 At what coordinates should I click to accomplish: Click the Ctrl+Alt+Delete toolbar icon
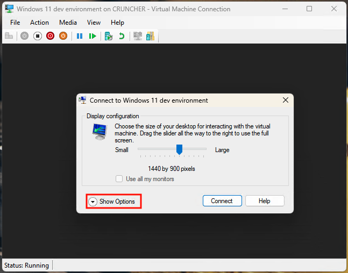click(x=9, y=36)
